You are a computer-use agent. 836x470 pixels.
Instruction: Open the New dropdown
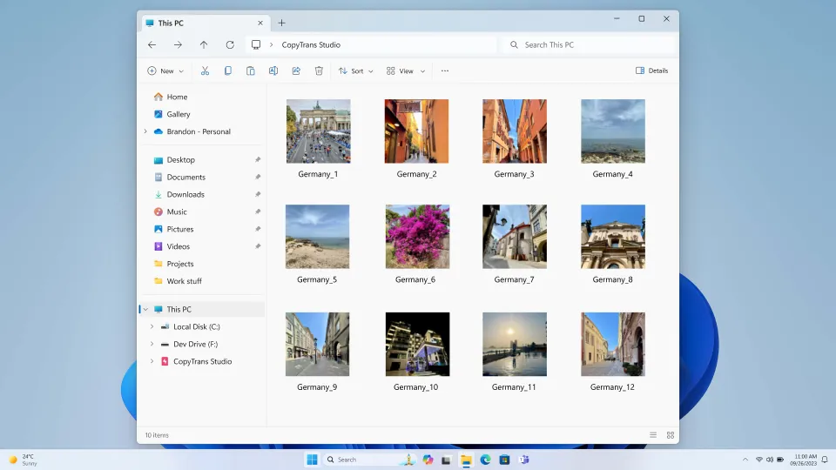[x=165, y=70]
